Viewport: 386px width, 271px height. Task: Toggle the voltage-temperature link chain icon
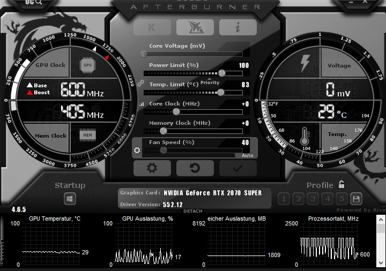click(140, 83)
